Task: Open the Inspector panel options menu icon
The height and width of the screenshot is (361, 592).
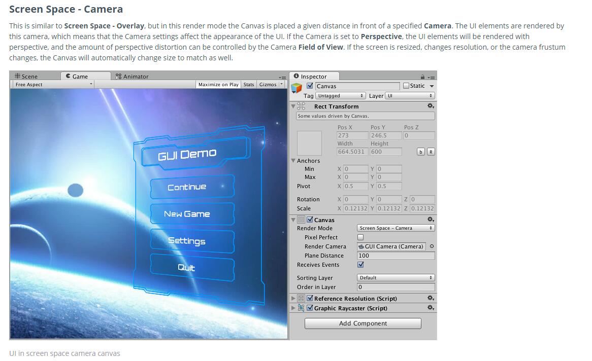Action: click(x=431, y=77)
